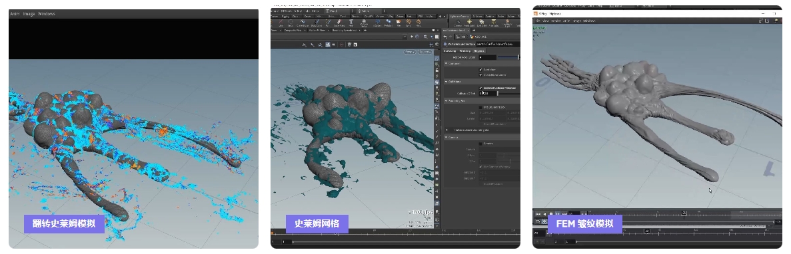Click the forward arrow in parameter network path
The image size is (791, 254).
(450, 37)
